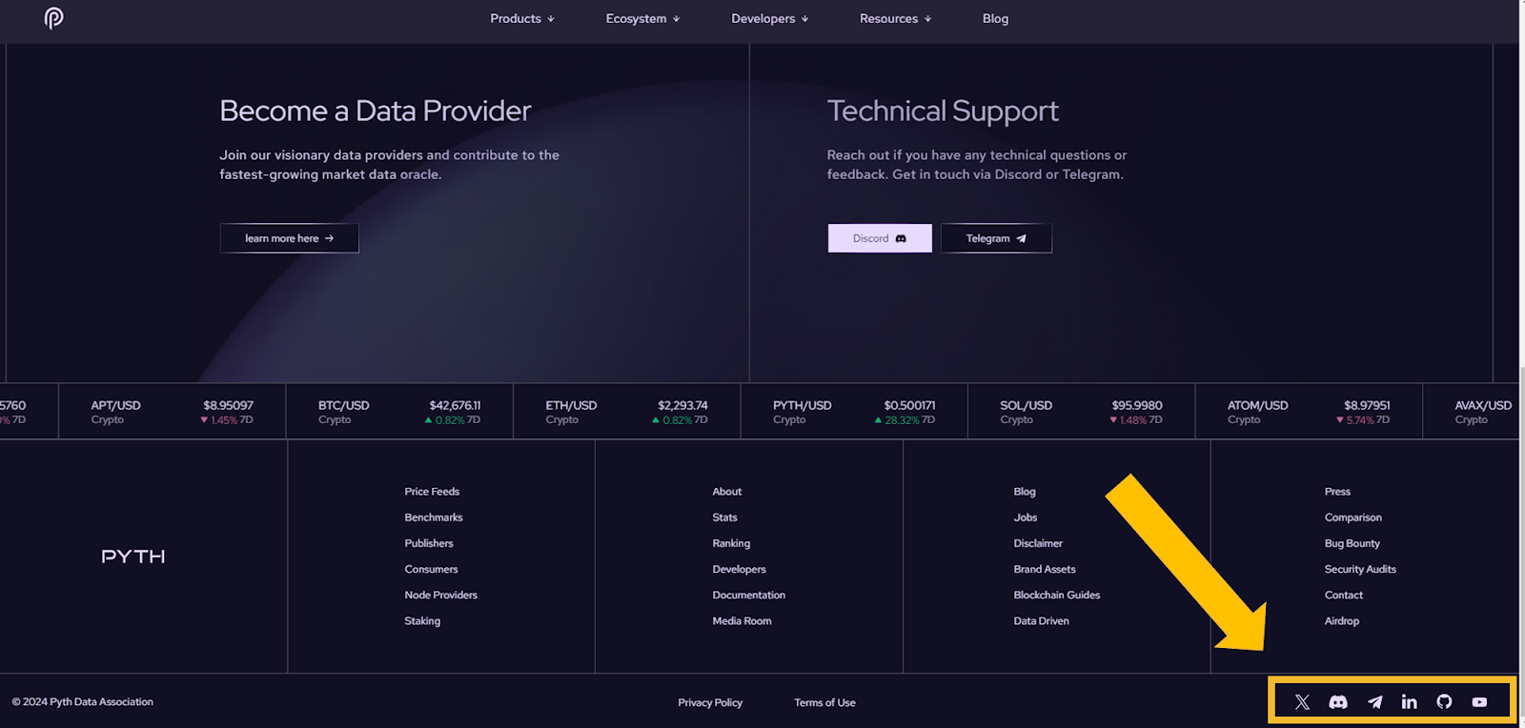Image resolution: width=1525 pixels, height=728 pixels.
Task: Open the Blog footer link
Action: (x=1025, y=492)
